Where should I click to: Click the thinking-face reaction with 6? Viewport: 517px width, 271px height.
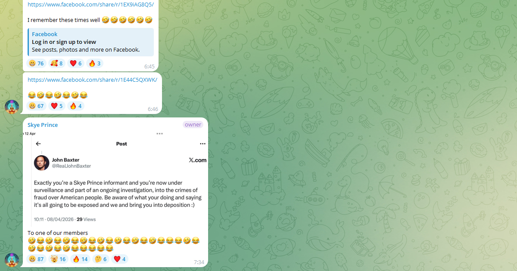click(x=100, y=259)
